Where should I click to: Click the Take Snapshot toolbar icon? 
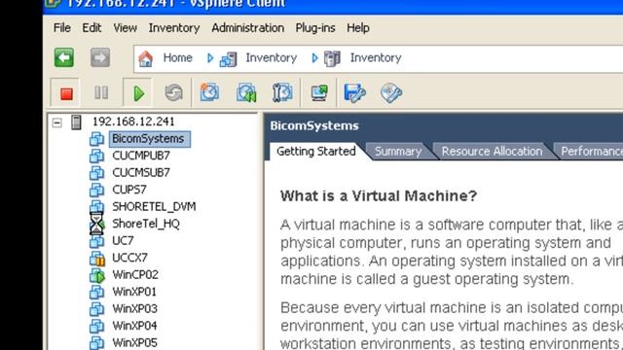pos(209,92)
